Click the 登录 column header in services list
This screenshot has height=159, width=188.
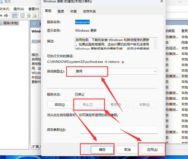click(x=184, y=31)
